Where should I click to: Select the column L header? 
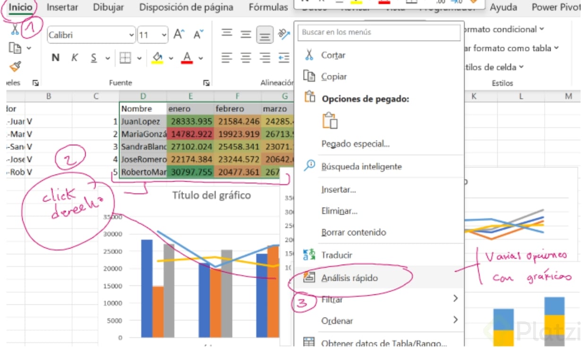pos(521,96)
